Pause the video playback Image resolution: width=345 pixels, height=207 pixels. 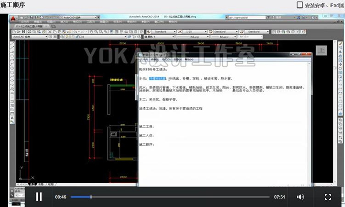(x=39, y=197)
